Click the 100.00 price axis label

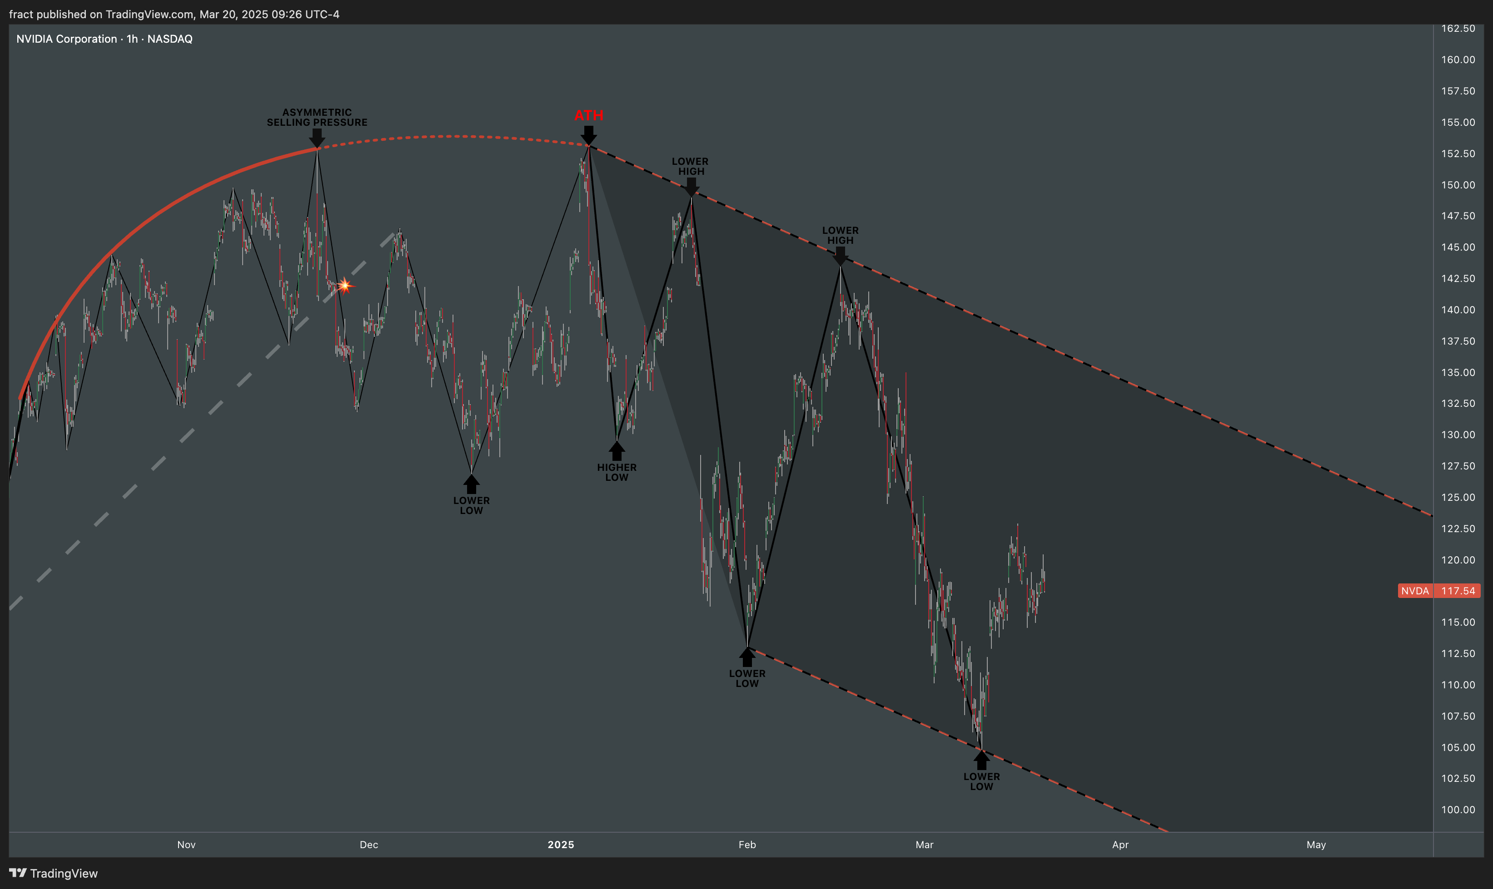(1458, 810)
